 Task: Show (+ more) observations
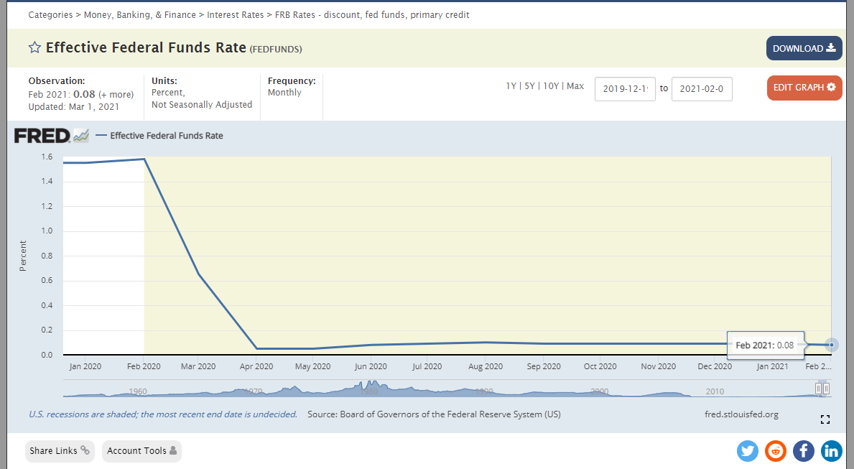[116, 94]
